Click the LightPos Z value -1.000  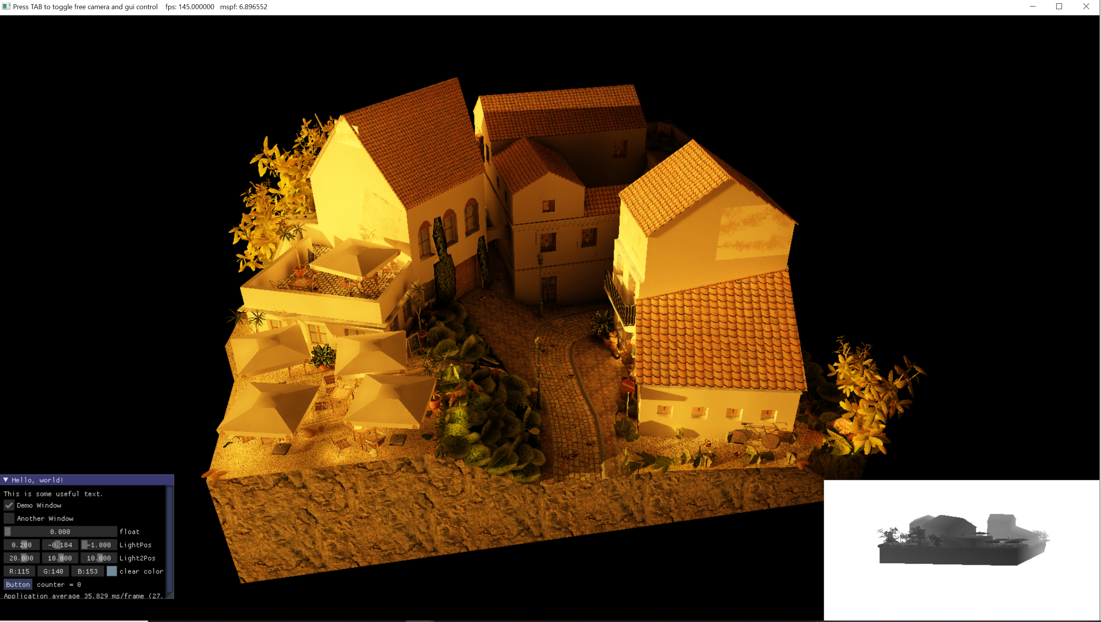pos(99,545)
